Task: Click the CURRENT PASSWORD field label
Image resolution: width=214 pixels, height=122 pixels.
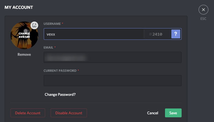Action: point(60,71)
